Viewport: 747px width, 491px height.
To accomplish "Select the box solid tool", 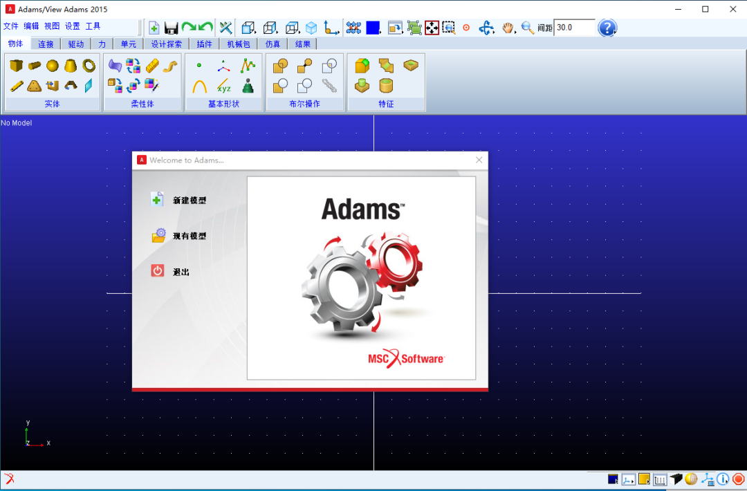I will click(16, 65).
